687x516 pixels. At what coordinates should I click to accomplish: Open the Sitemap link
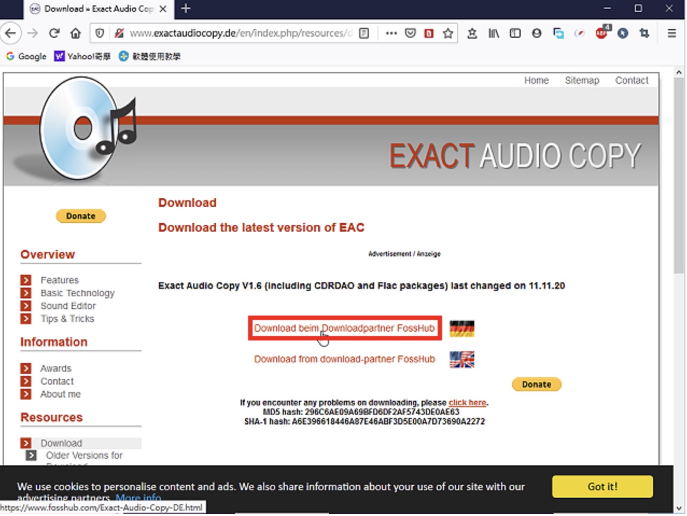[x=581, y=80]
